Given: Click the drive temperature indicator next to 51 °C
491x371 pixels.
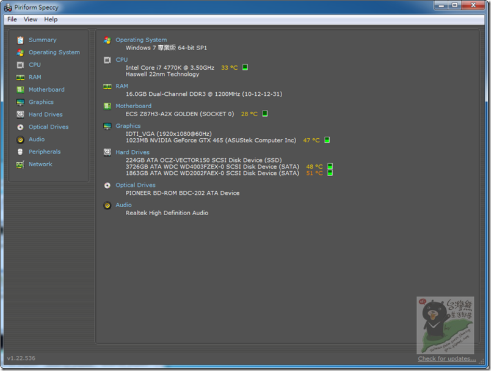Looking at the screenshot, I should point(330,172).
